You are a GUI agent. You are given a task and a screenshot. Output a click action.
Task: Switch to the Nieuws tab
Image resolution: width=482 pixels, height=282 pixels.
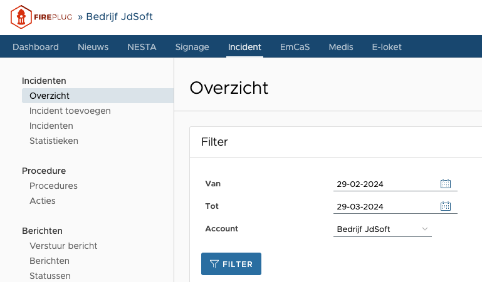pos(93,47)
